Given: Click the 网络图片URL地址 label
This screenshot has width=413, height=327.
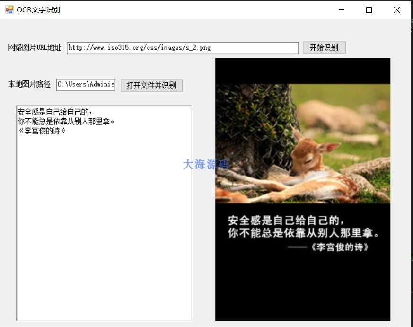Looking at the screenshot, I should point(35,48).
